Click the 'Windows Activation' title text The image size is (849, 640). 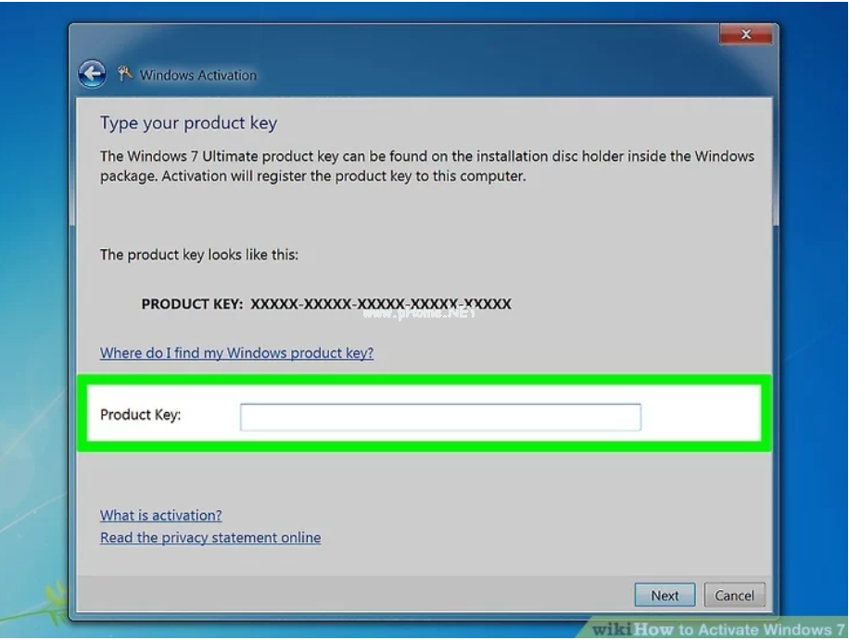coord(198,75)
